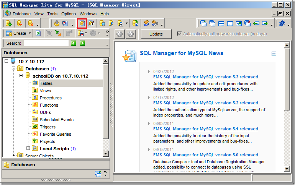Viewport: 295px width, 185px height.
Task: Open version 5.1 released news link
Action: tap(206, 129)
